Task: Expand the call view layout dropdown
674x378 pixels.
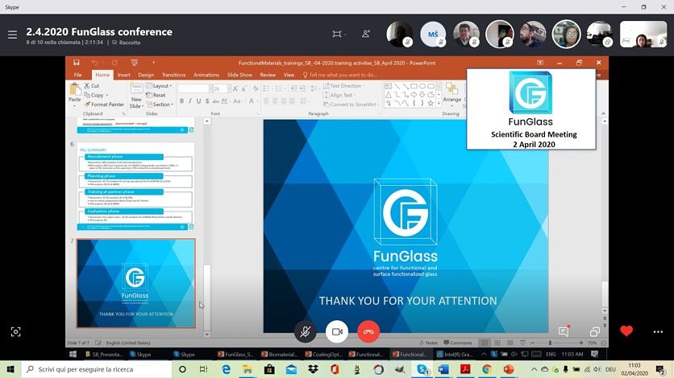Action: [x=339, y=34]
